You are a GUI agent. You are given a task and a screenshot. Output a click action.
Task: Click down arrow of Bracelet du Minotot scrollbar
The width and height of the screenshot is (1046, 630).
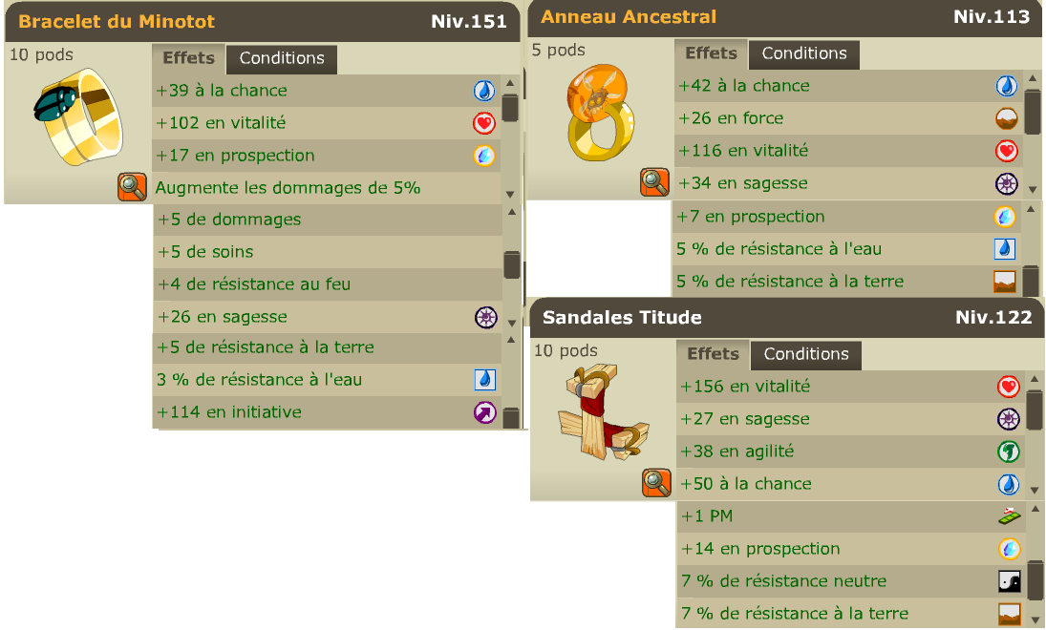tap(510, 195)
